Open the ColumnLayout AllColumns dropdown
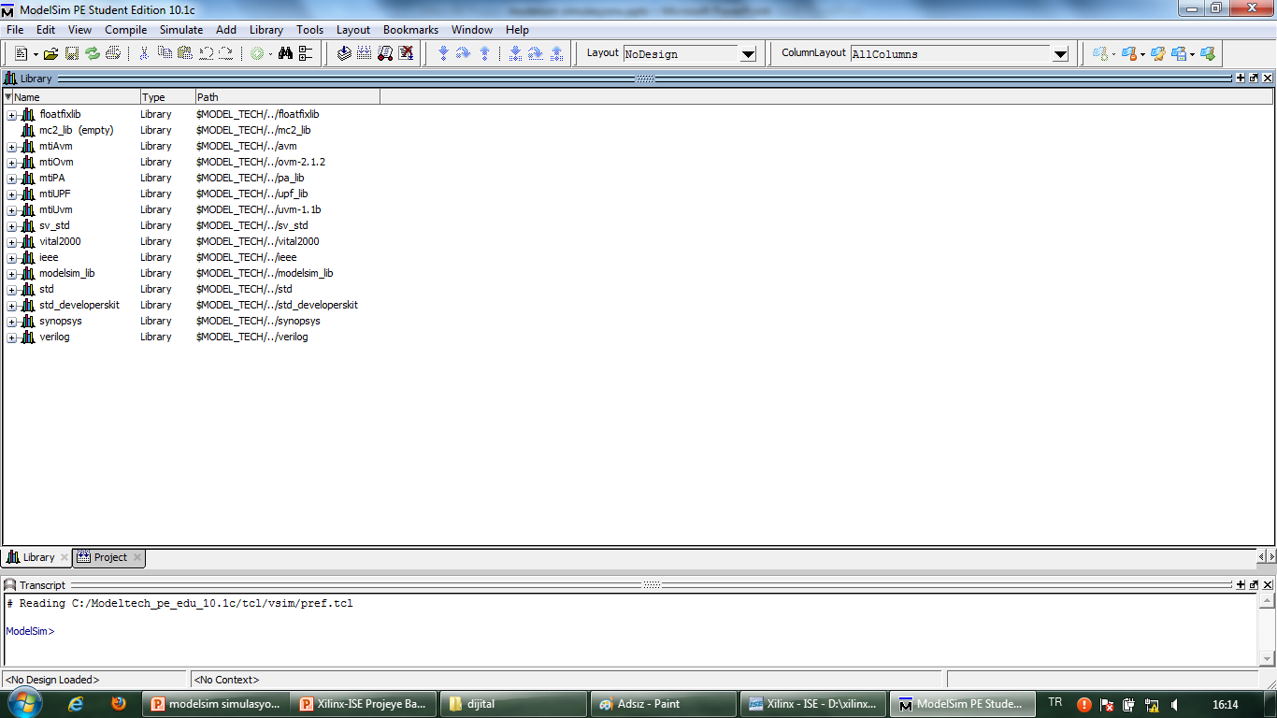The height and width of the screenshot is (718, 1277). tap(1060, 54)
